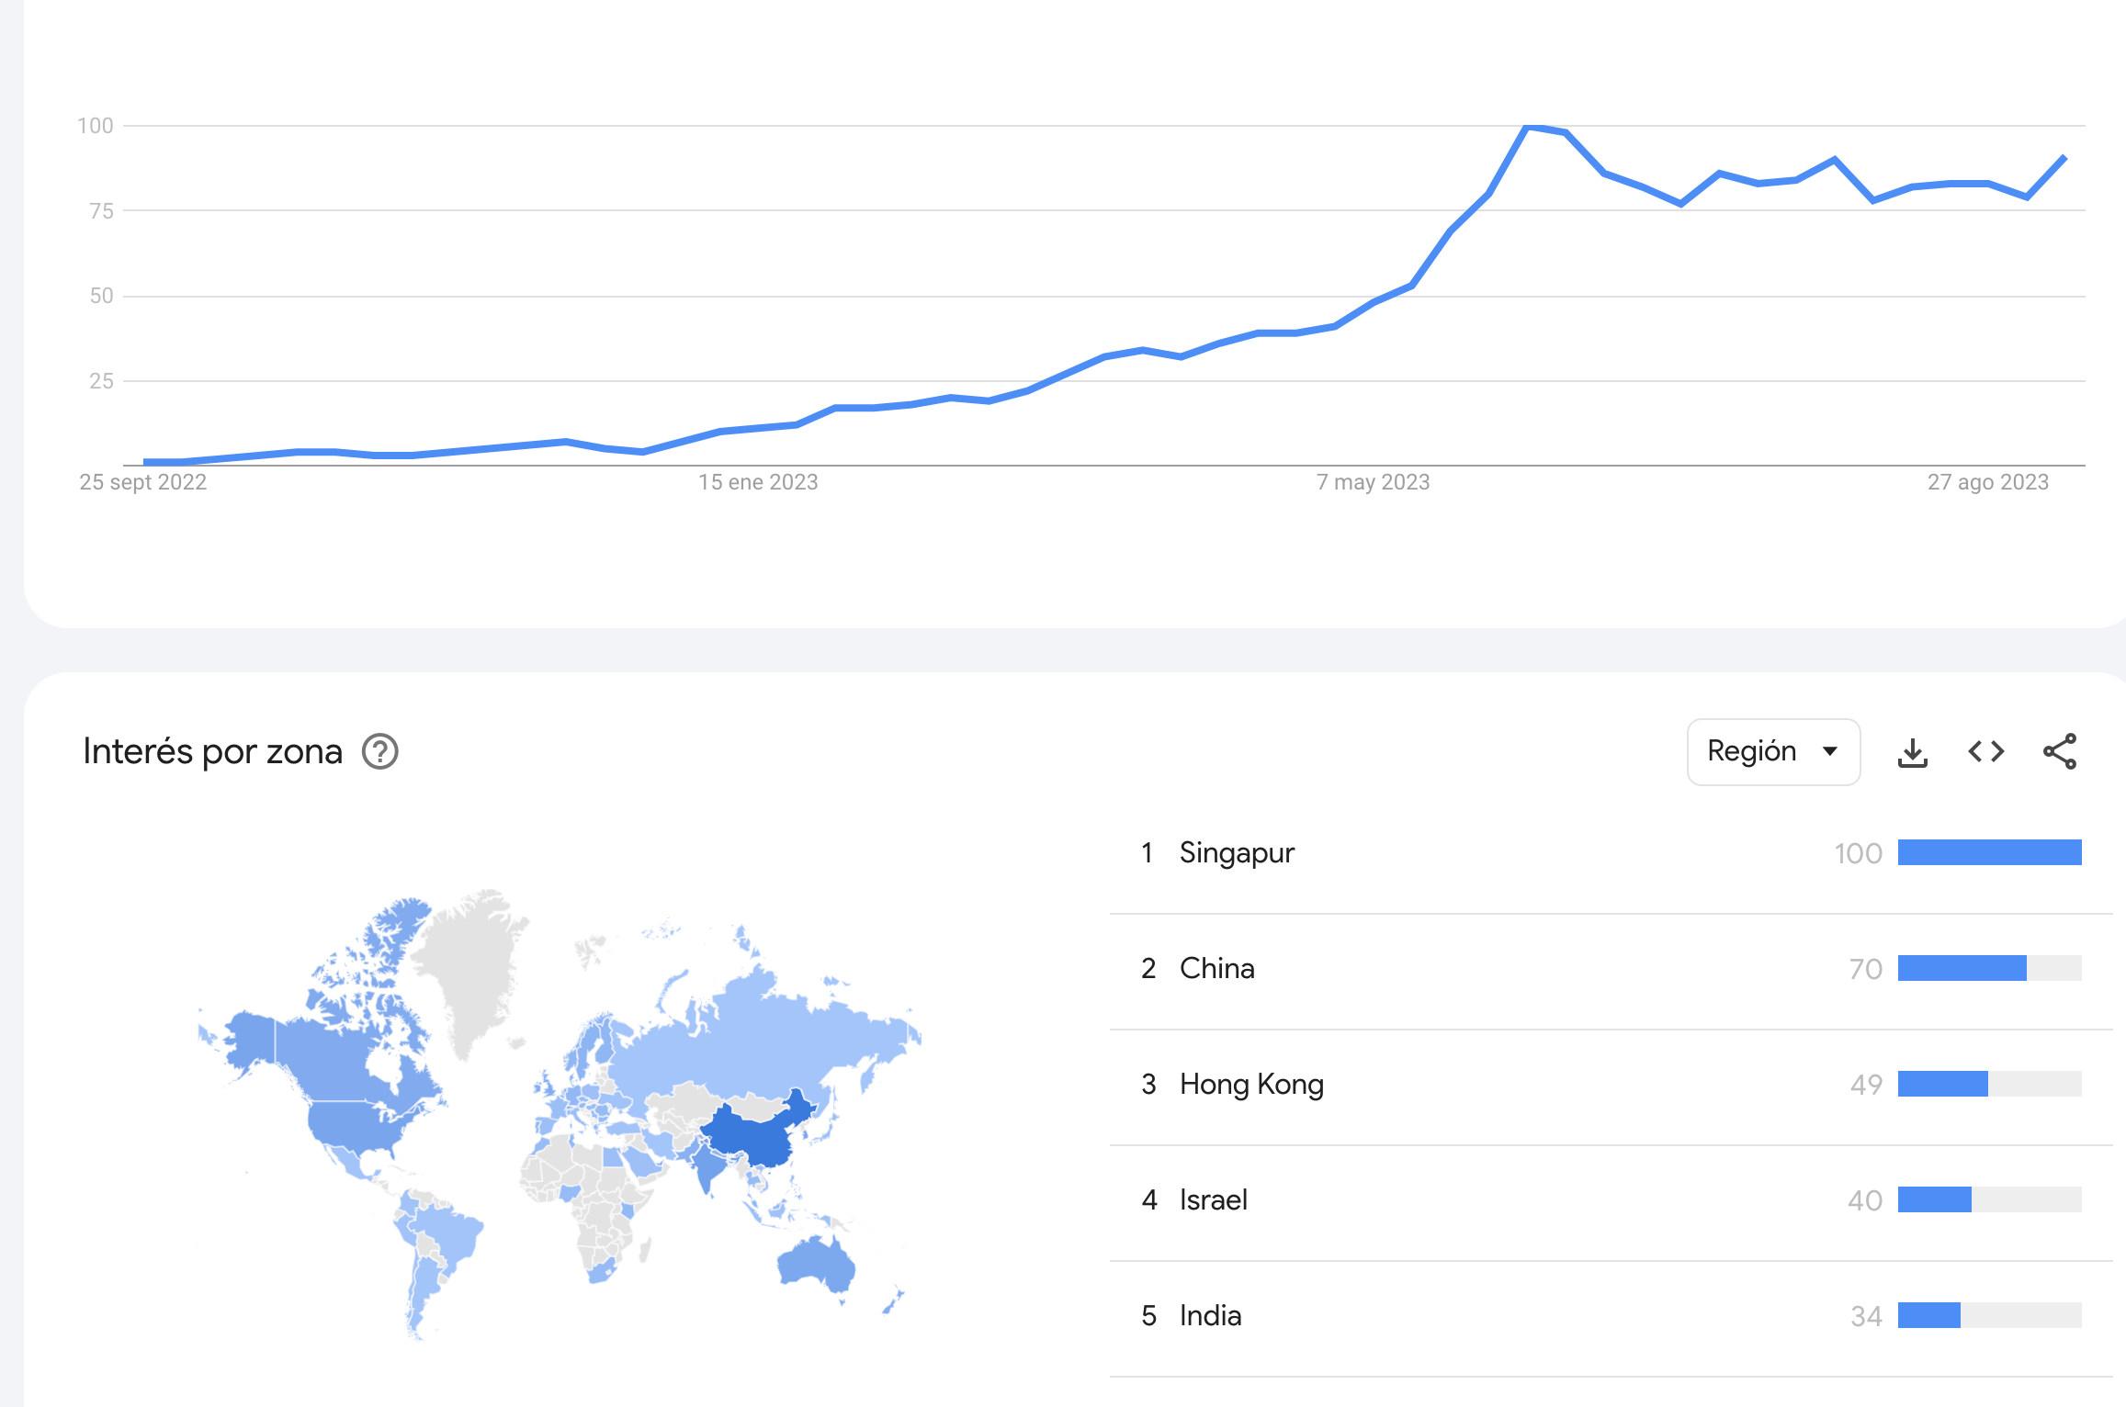Click the help icon beside Interés por zona

coord(379,752)
